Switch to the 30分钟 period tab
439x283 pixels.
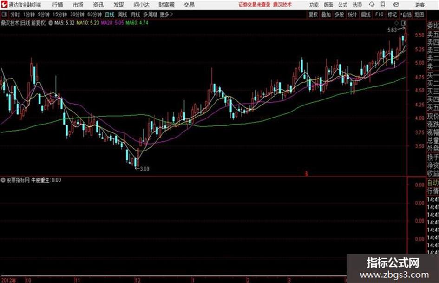(x=77, y=14)
